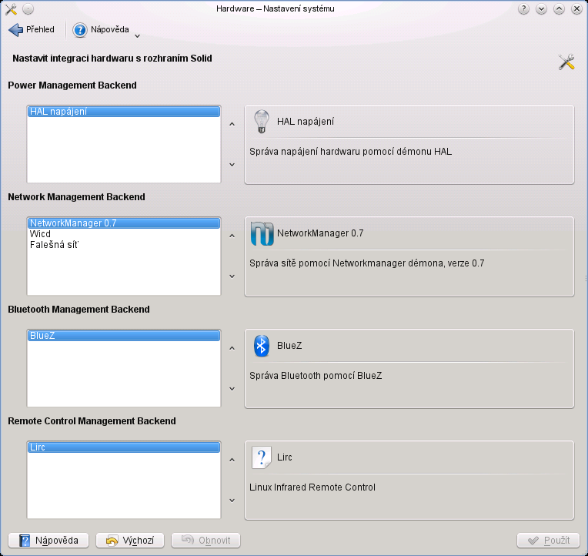This screenshot has width=588, height=556.
Task: Select Lirc in the remote control list
Action: (x=124, y=447)
